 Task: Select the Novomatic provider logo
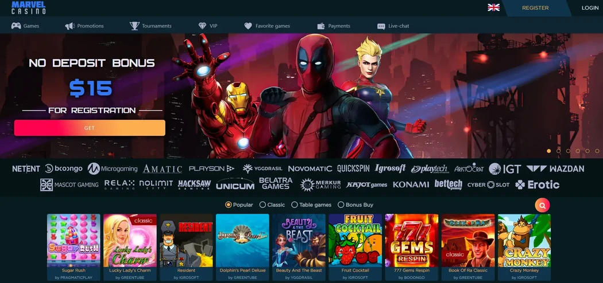click(310, 169)
